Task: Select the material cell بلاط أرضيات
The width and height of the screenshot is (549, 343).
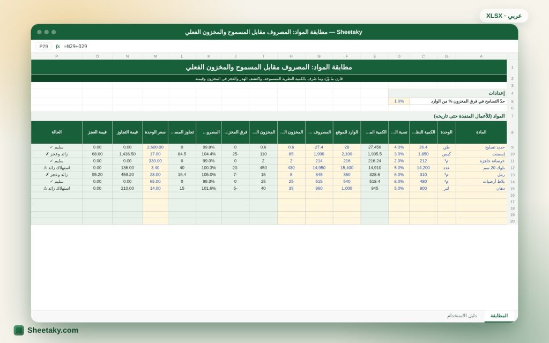Action: 481,181
